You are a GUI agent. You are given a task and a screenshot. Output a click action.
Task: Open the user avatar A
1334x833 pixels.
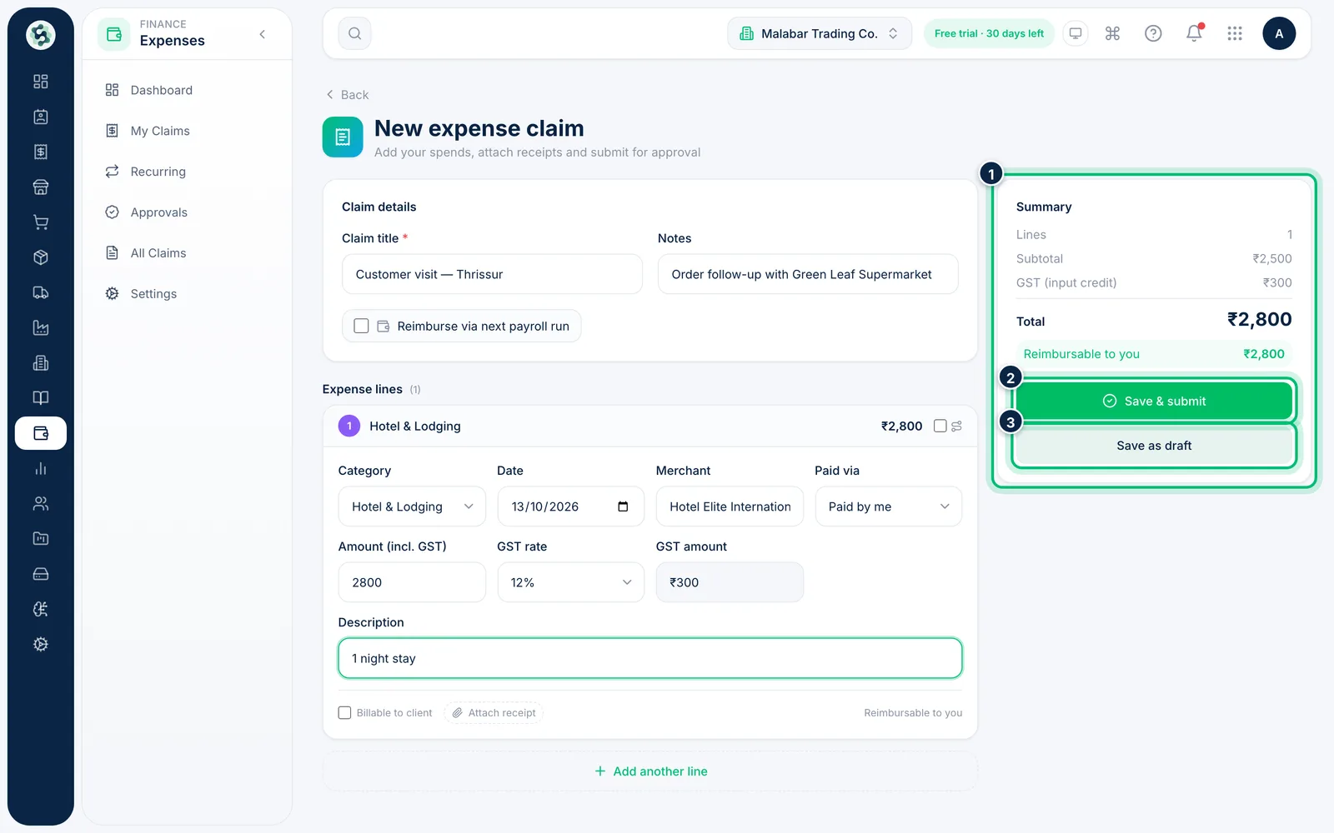pos(1279,33)
